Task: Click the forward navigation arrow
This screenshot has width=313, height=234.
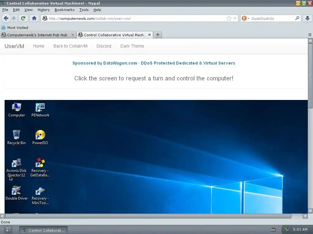Action: (x=13, y=18)
